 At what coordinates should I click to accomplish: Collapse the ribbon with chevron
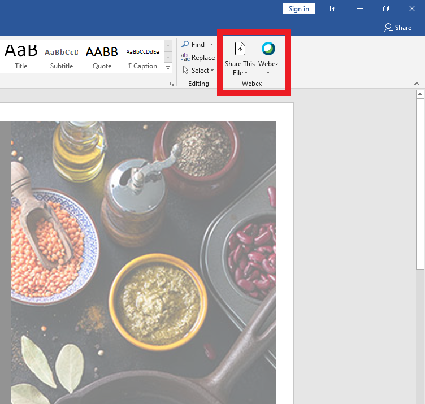[417, 84]
